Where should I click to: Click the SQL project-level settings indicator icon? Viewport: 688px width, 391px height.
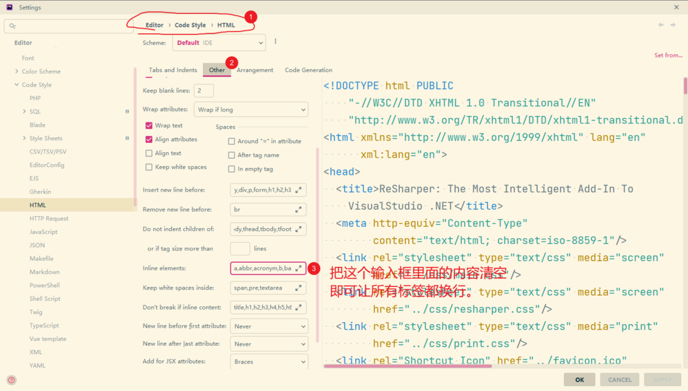pos(127,112)
